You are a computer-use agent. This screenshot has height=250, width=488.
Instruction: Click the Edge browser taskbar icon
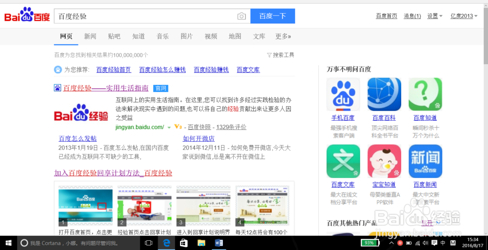(x=166, y=243)
